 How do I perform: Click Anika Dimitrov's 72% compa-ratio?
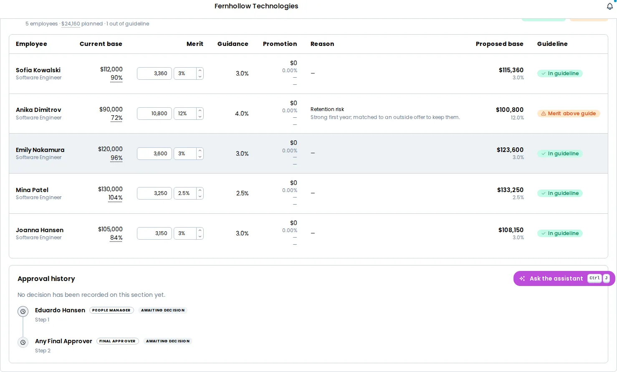point(116,118)
